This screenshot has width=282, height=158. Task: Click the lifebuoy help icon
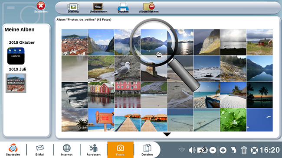tap(254, 150)
